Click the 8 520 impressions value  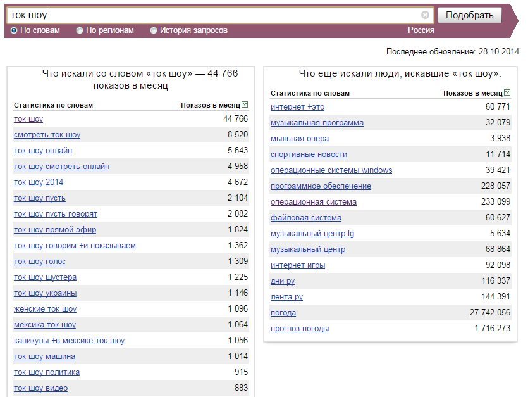click(238, 135)
